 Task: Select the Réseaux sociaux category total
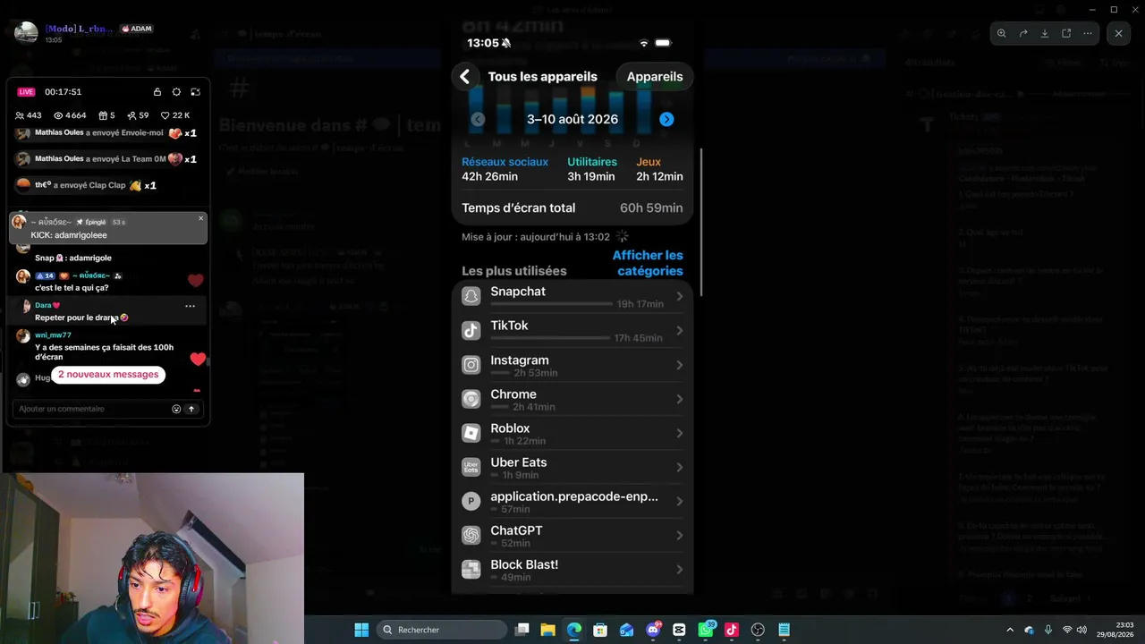point(505,169)
